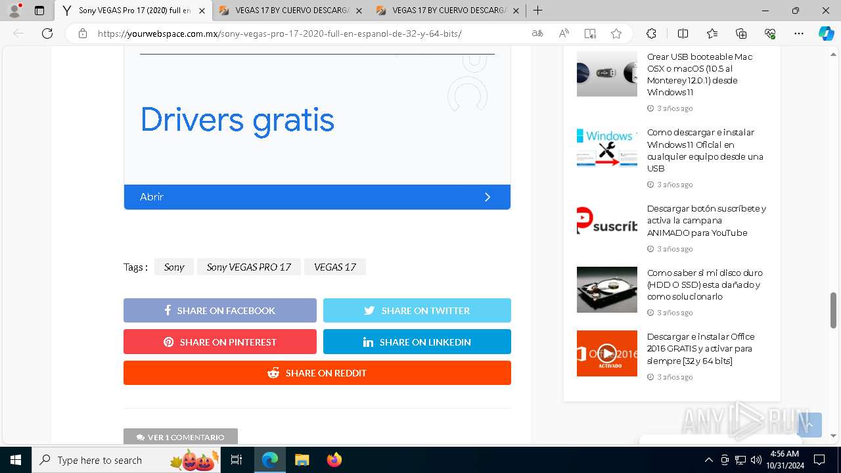Click the browser back arrow
Image resolution: width=841 pixels, height=473 pixels.
point(18,34)
